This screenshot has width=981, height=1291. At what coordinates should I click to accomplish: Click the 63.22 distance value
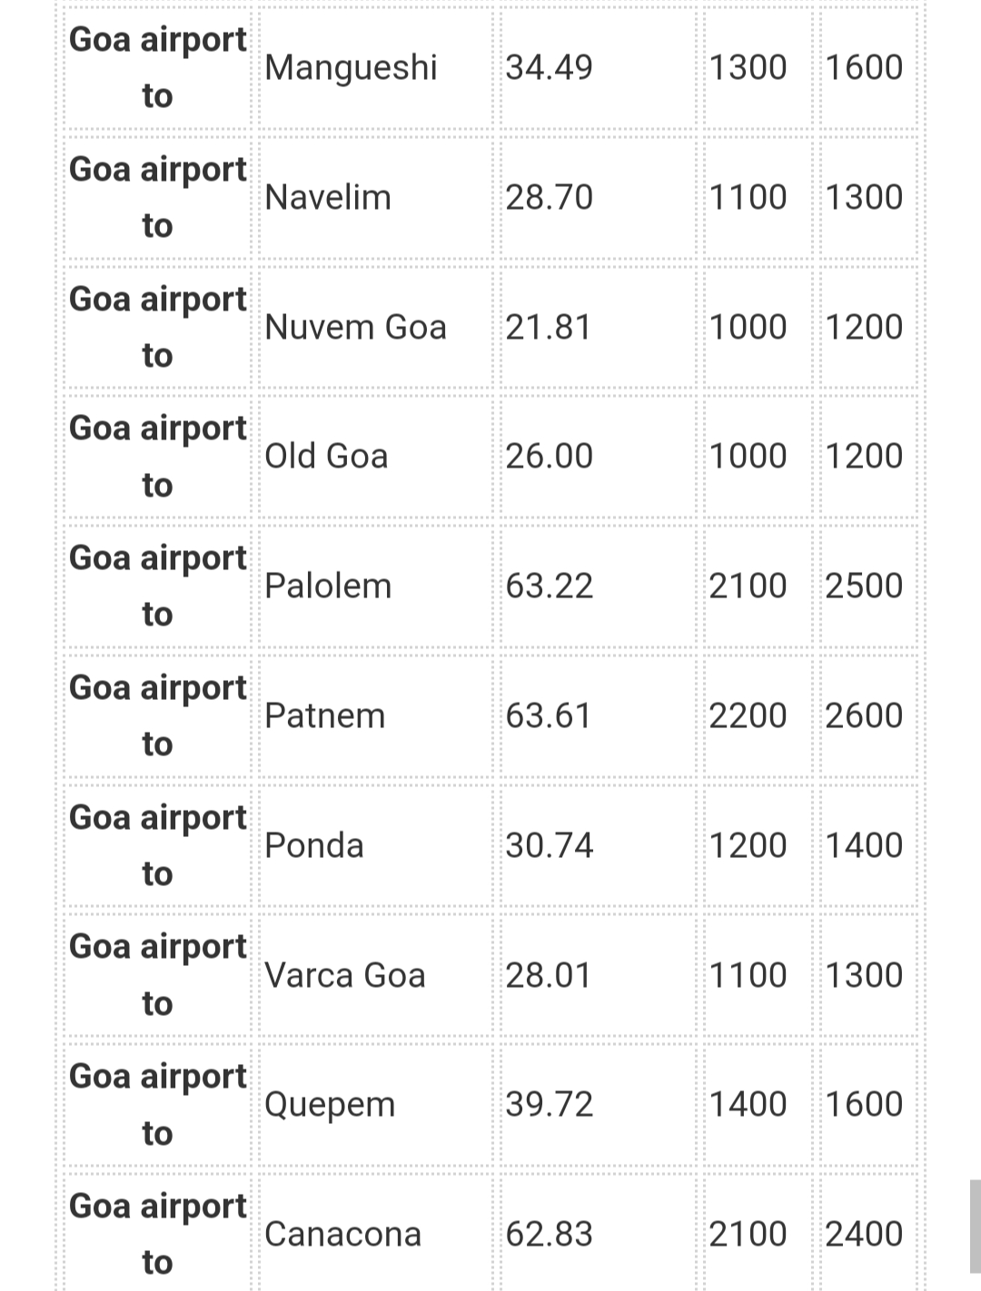(549, 586)
